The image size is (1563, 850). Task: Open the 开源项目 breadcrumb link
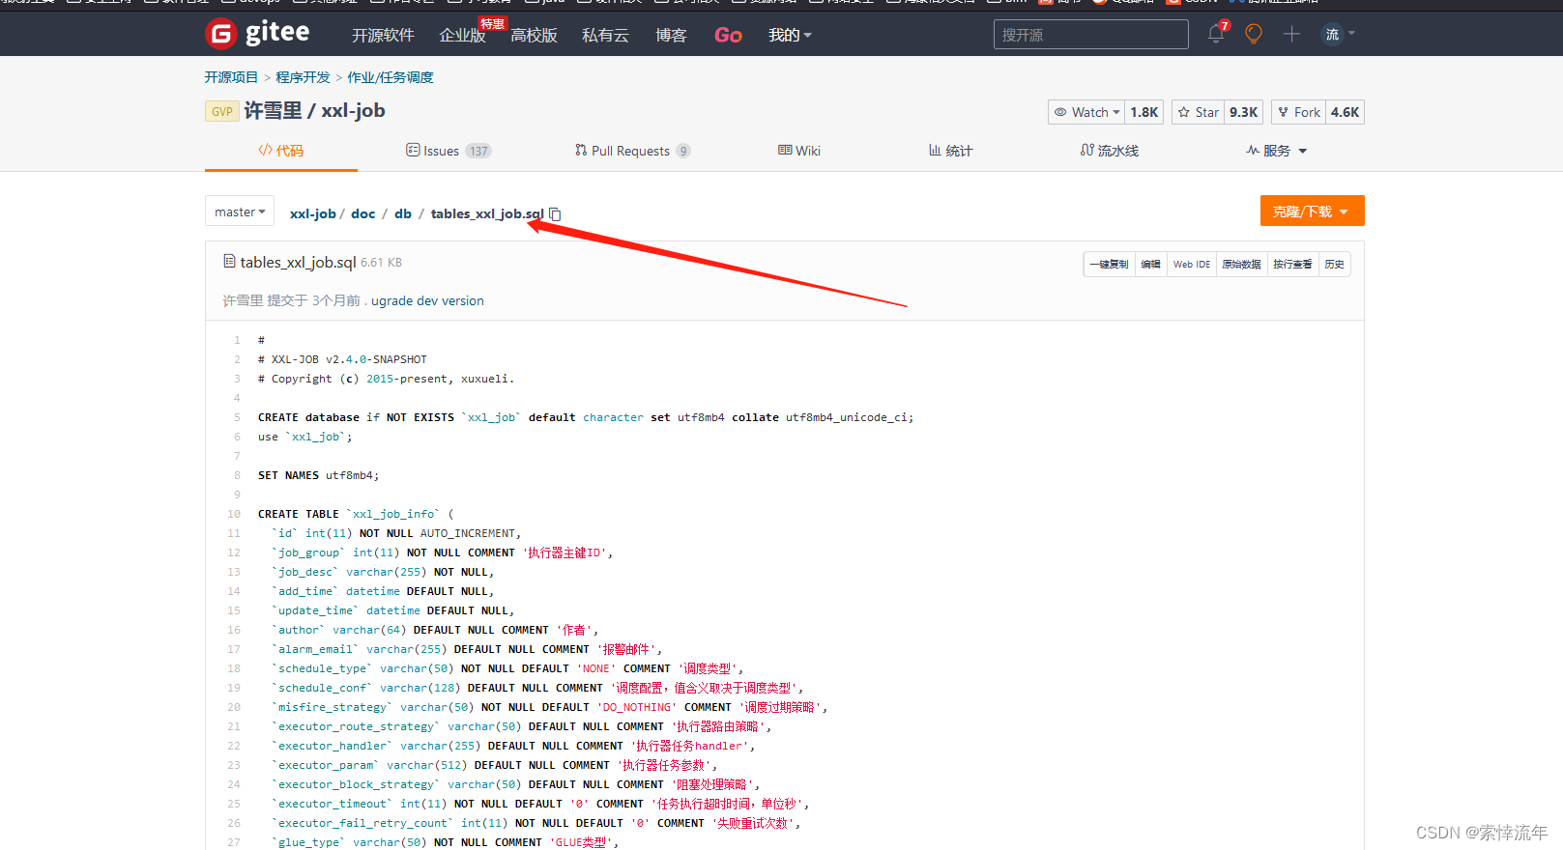coord(231,77)
